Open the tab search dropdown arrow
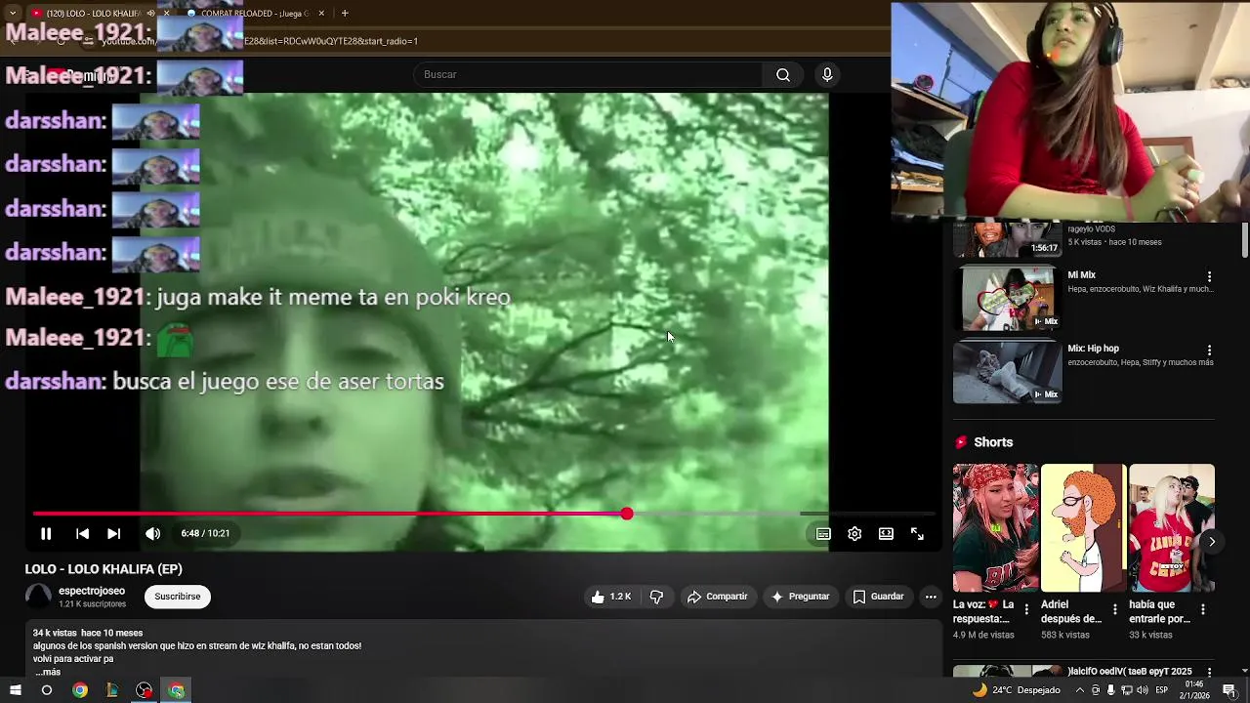This screenshot has width=1250, height=703. 12,13
